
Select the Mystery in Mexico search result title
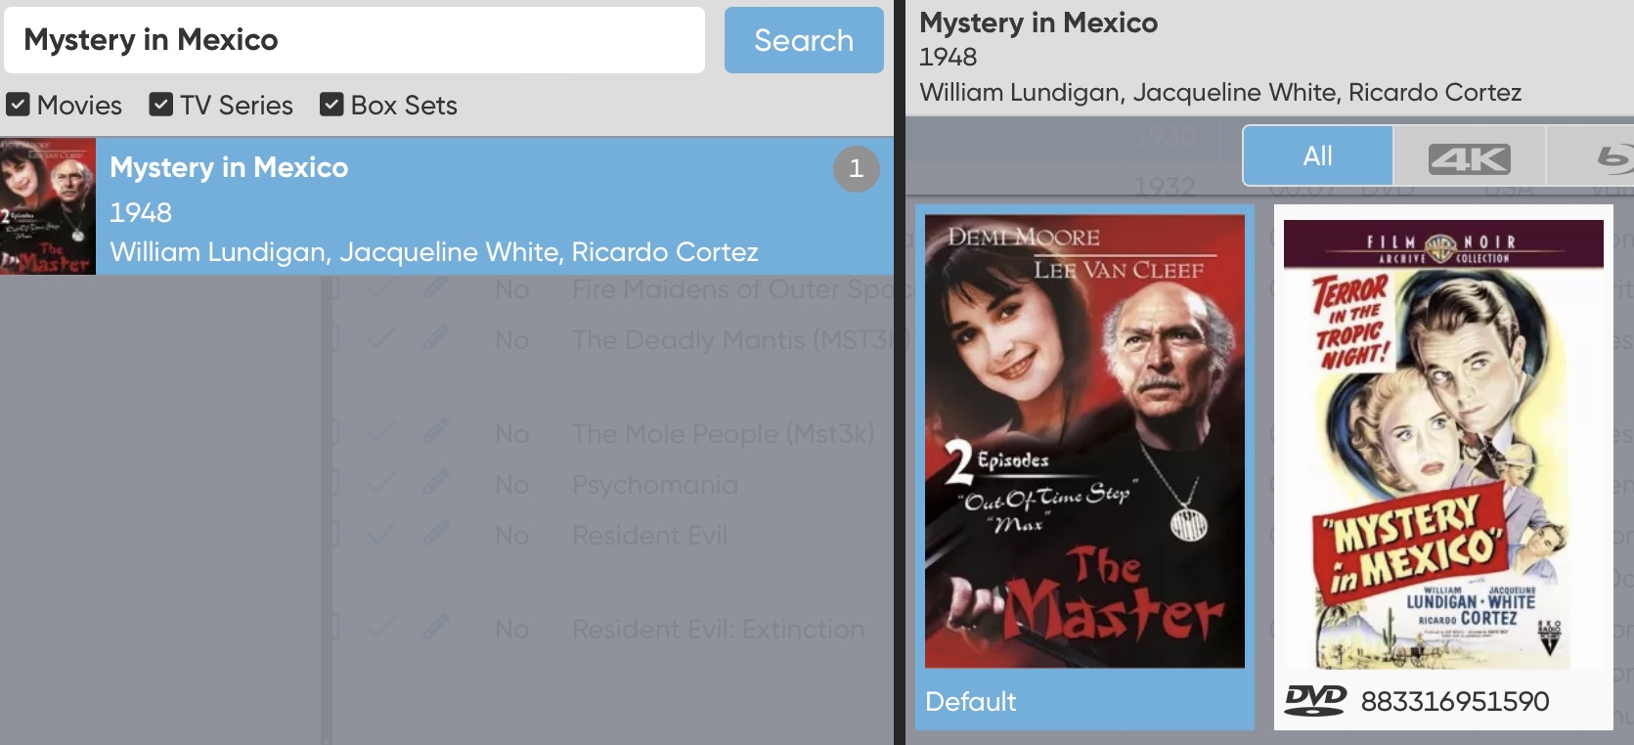tap(229, 168)
